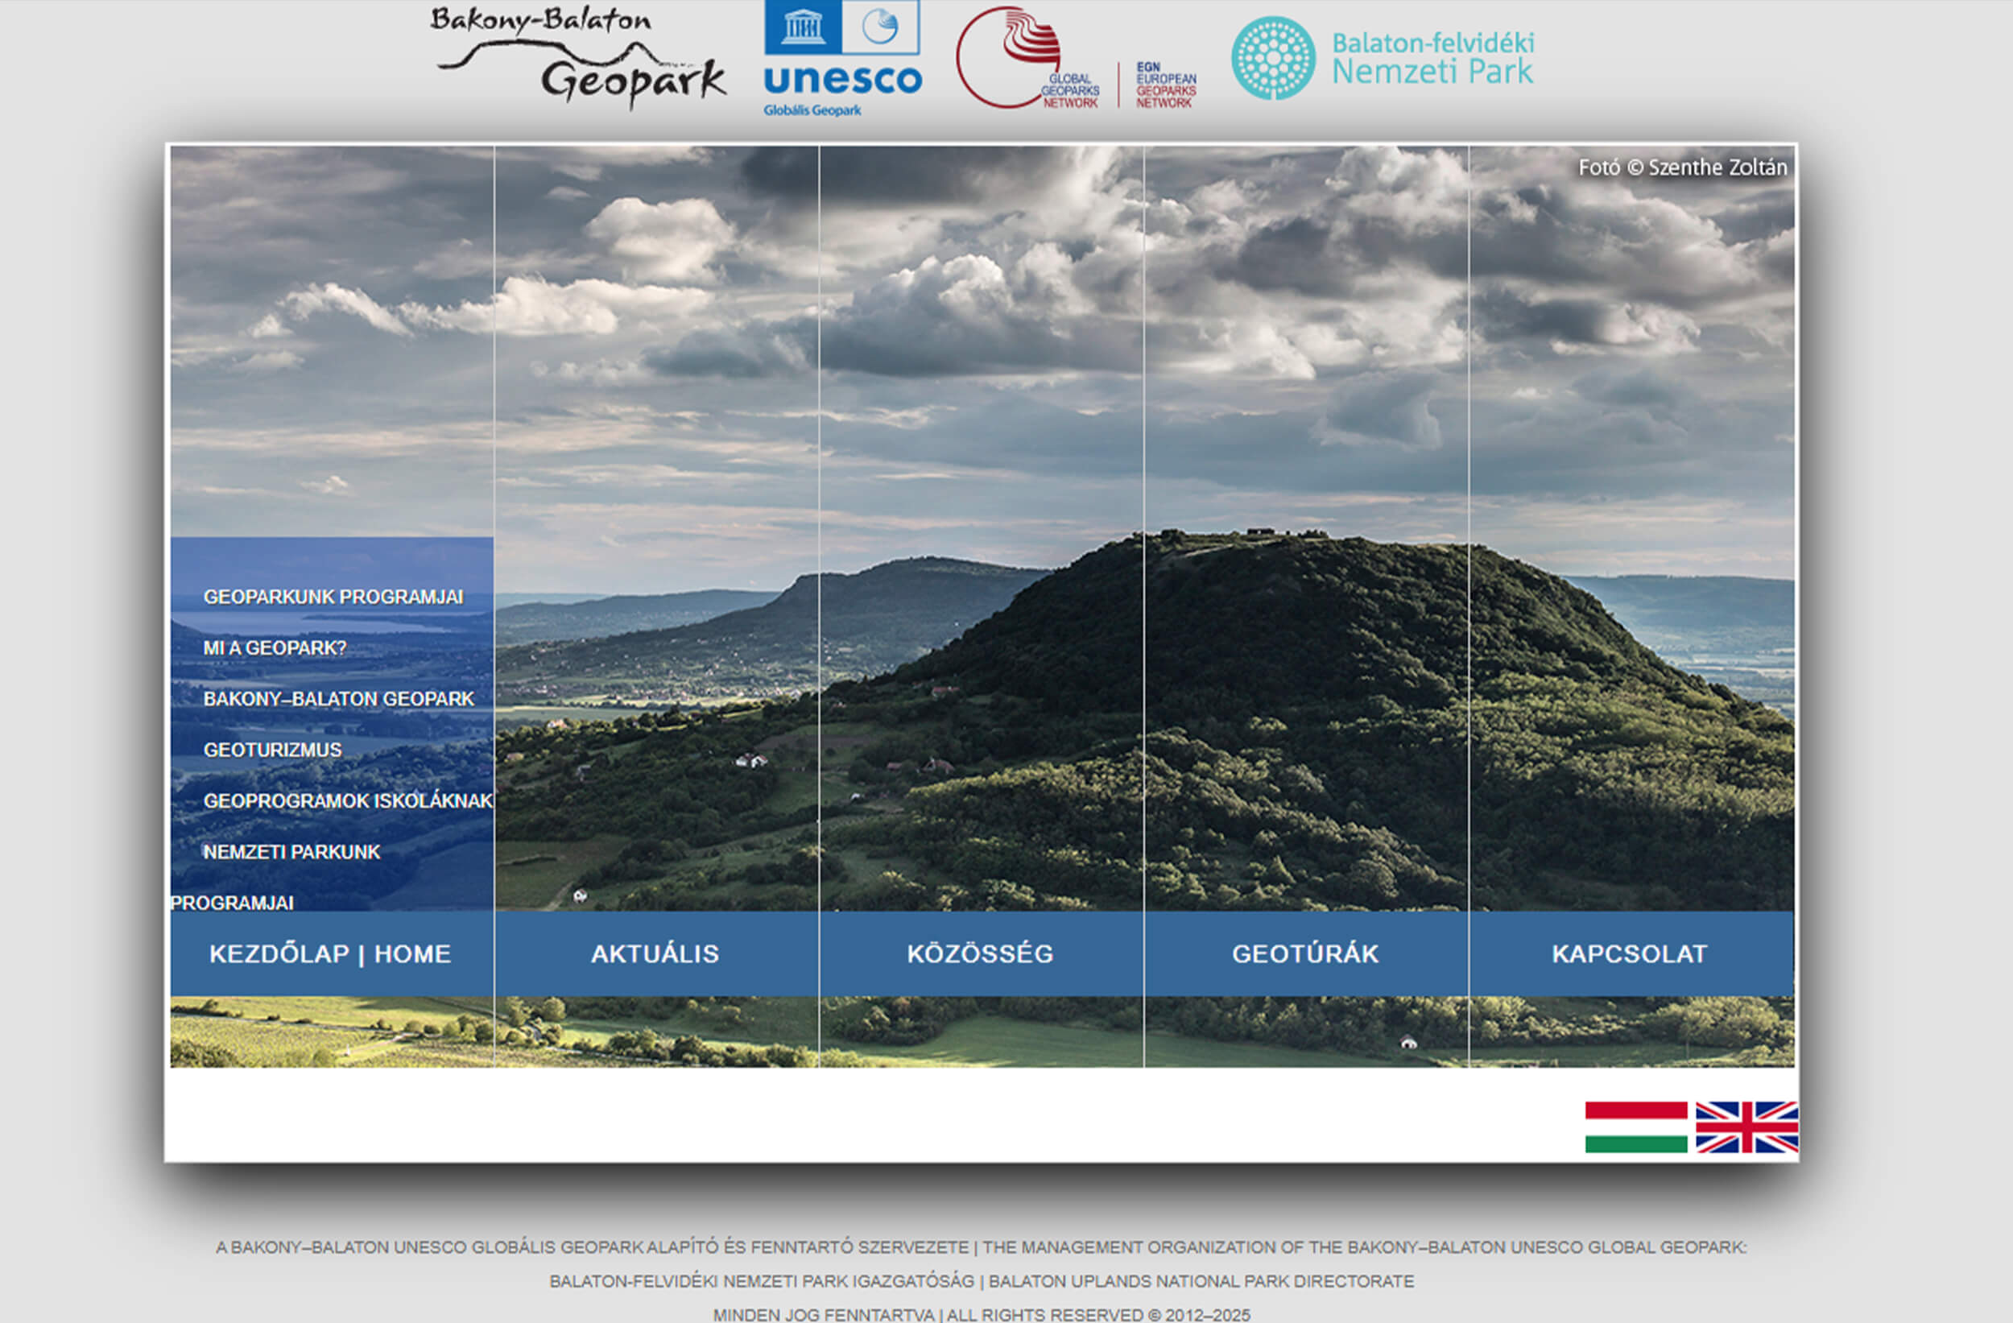2013x1323 pixels.
Task: Click the round Nemzeti Park emblem
Action: [x=1273, y=58]
